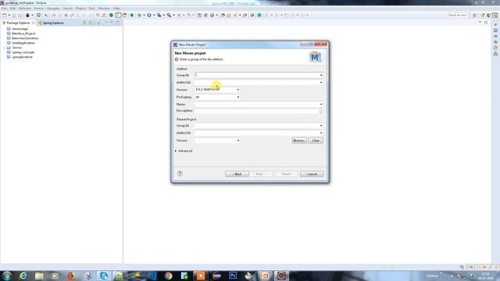500x281 pixels.
Task: Select spring-concepts project in Package Explorer
Action: coord(23,52)
